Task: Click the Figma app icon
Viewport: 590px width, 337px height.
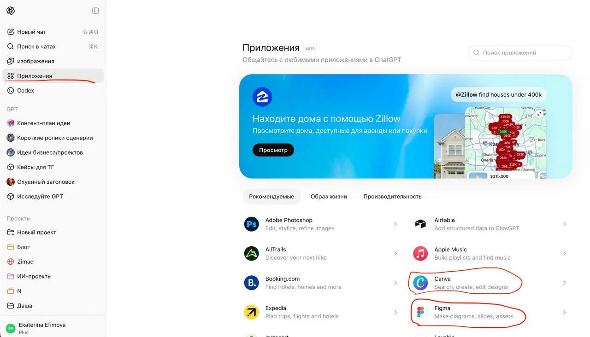Action: click(x=420, y=312)
